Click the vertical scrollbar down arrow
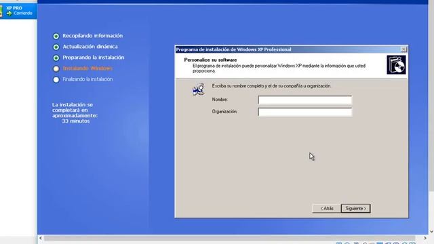This screenshot has height=244, width=434. pyautogui.click(x=431, y=232)
